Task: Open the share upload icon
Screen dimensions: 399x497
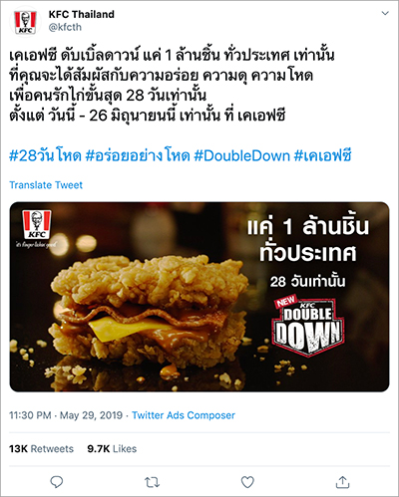Action: coord(342,482)
